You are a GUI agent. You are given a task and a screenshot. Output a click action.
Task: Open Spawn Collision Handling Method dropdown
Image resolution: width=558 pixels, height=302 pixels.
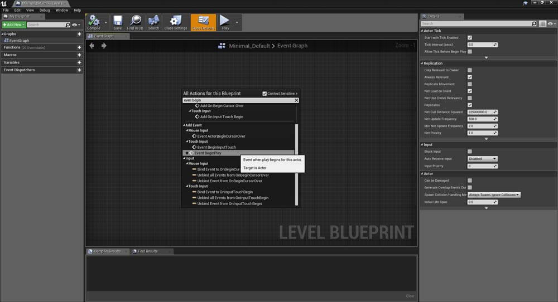click(x=494, y=194)
